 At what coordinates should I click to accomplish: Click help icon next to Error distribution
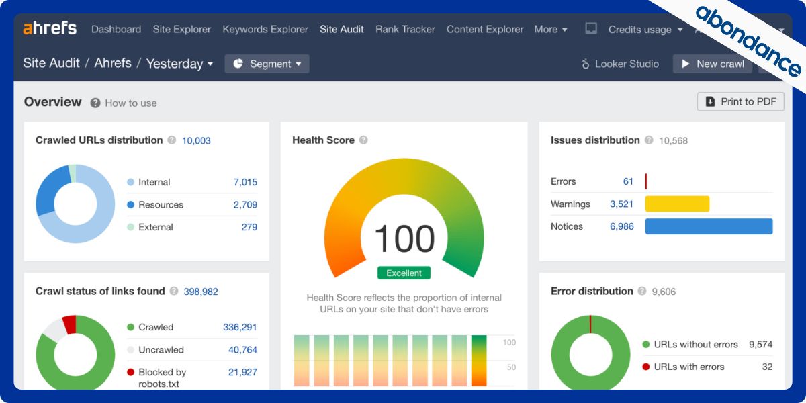click(x=642, y=292)
